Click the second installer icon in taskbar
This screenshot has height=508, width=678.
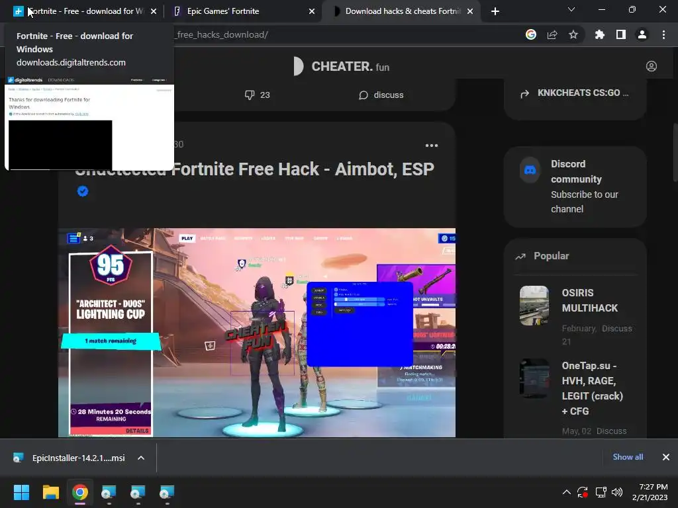[x=138, y=492]
